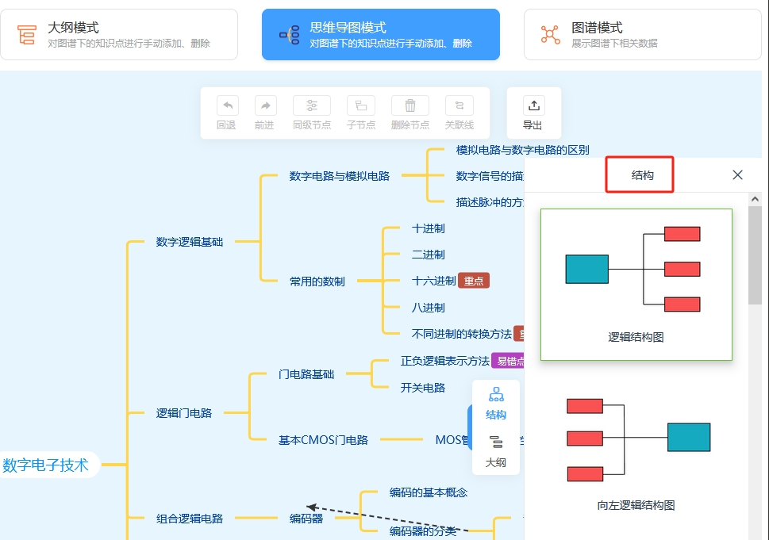769x540 pixels.
Task: Click the 前进 redo icon
Action: [264, 106]
